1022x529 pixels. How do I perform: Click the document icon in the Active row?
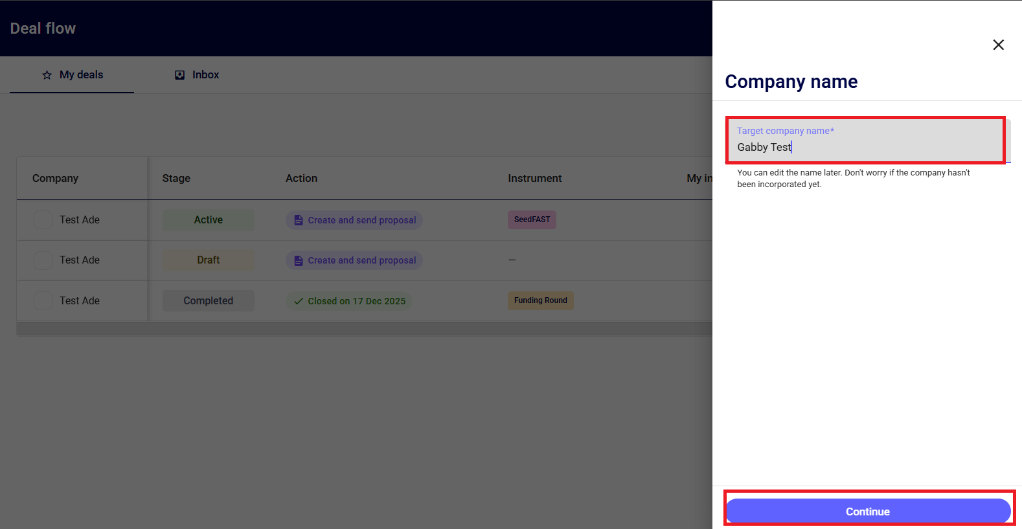tap(298, 220)
